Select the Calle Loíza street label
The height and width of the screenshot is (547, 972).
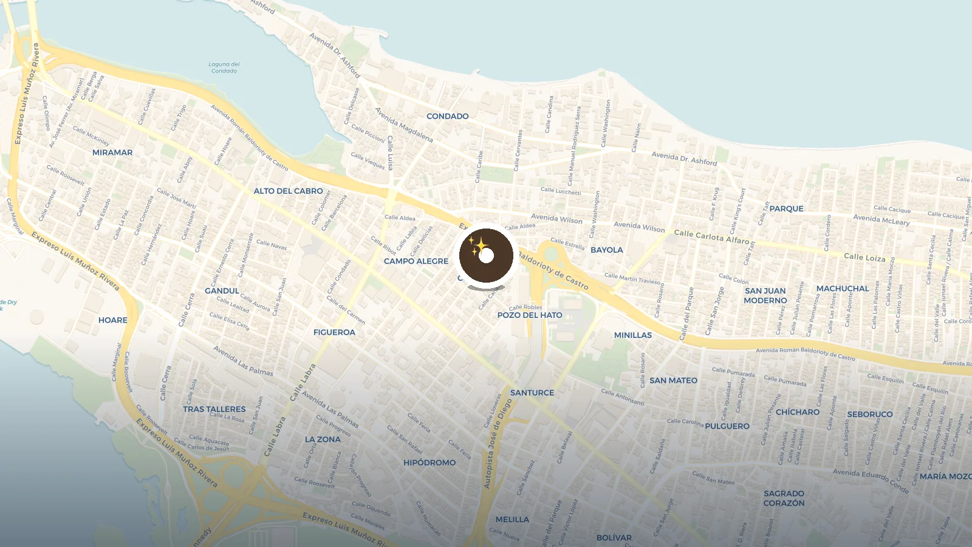(x=864, y=258)
